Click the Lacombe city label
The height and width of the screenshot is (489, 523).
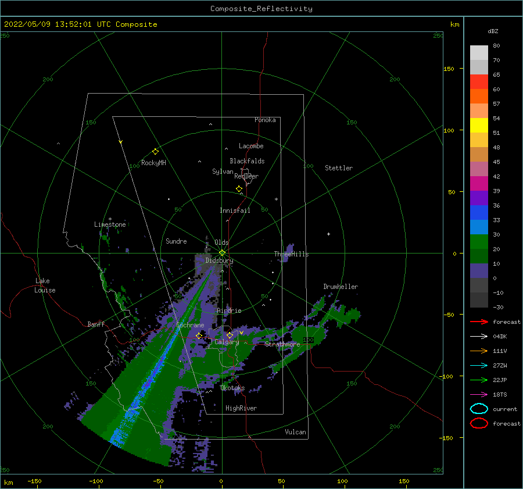coord(251,146)
